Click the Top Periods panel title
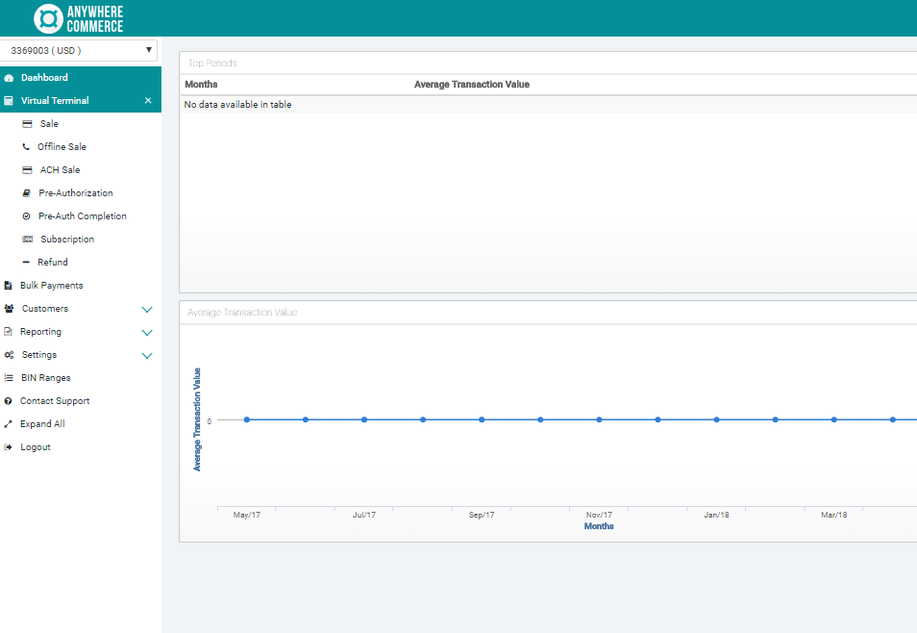This screenshot has width=917, height=633. click(x=212, y=63)
